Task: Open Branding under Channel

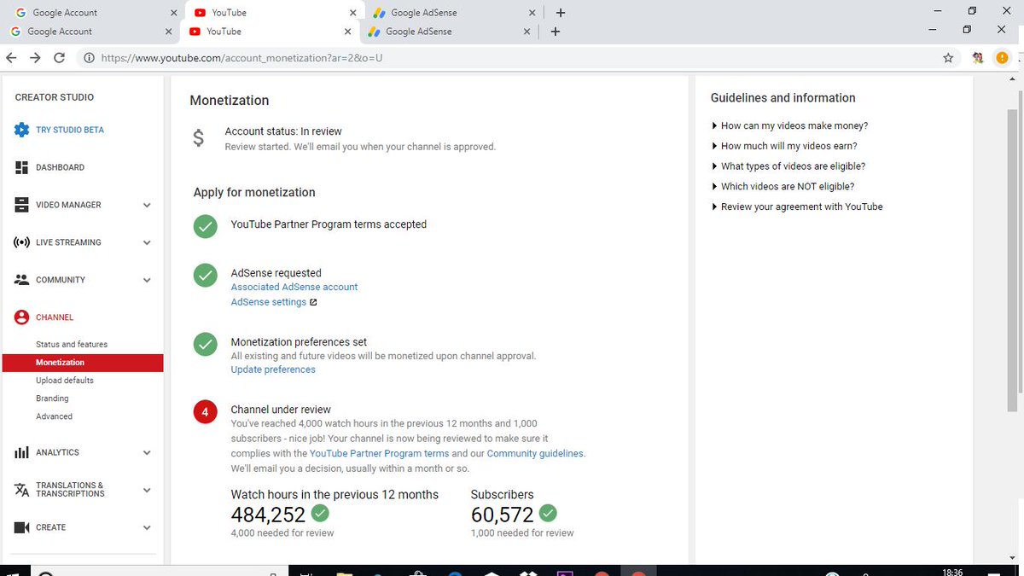Action: click(x=52, y=399)
